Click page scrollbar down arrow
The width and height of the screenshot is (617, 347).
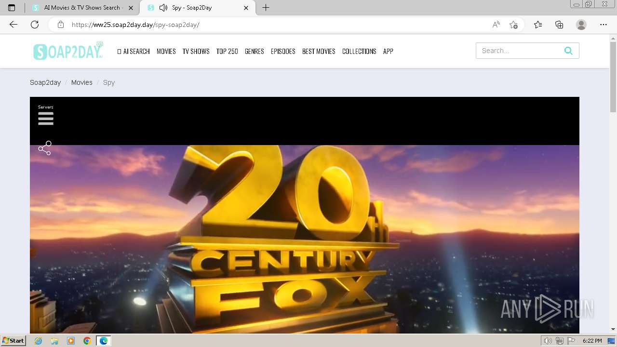(613, 329)
